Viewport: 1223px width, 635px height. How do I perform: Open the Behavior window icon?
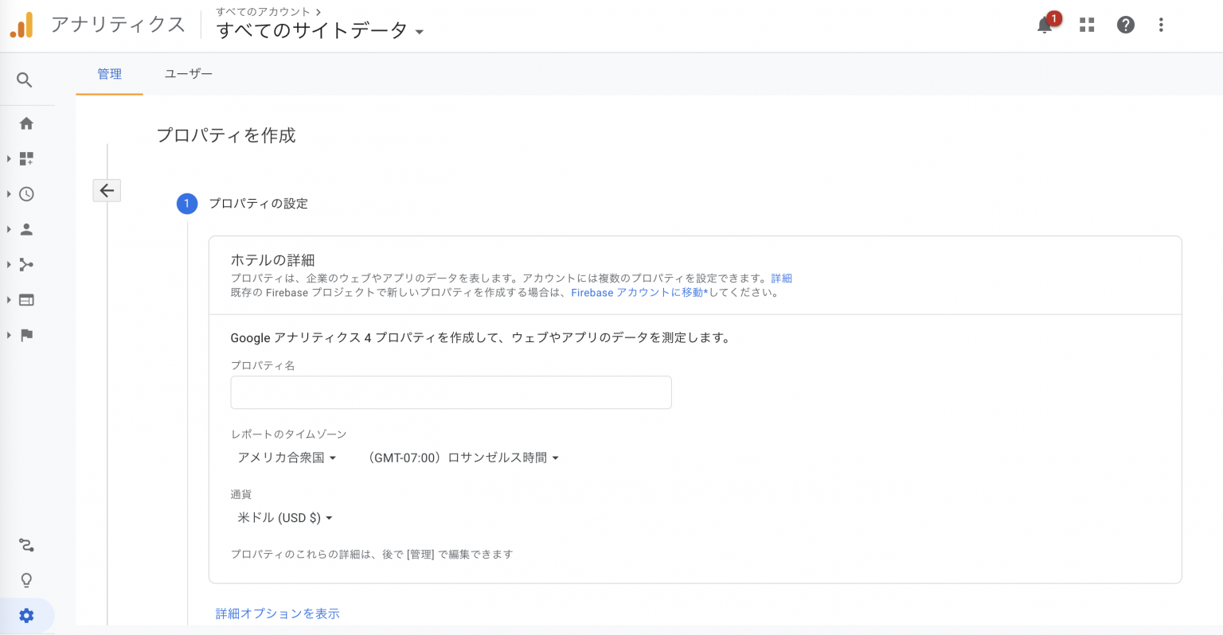(26, 300)
